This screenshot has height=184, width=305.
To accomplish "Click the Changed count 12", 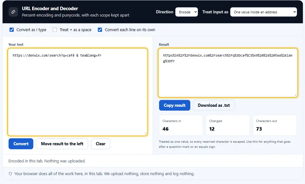I will [212, 129].
